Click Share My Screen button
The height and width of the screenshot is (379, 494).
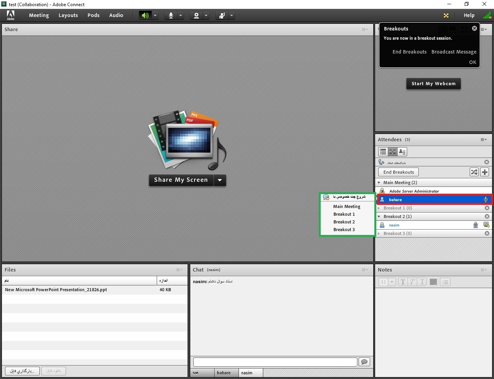click(181, 180)
